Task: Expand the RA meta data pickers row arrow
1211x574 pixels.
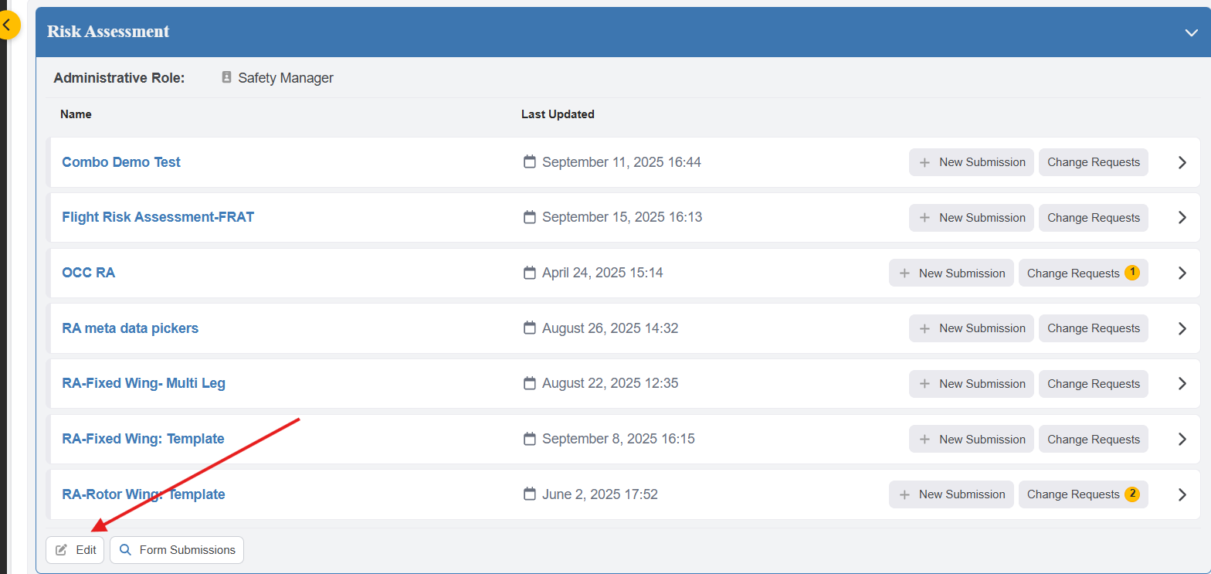Action: point(1182,328)
